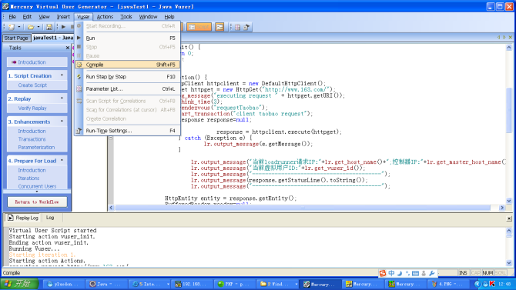Click the soft keyboard icon in IME bar
516x290 pixels.
(415, 273)
